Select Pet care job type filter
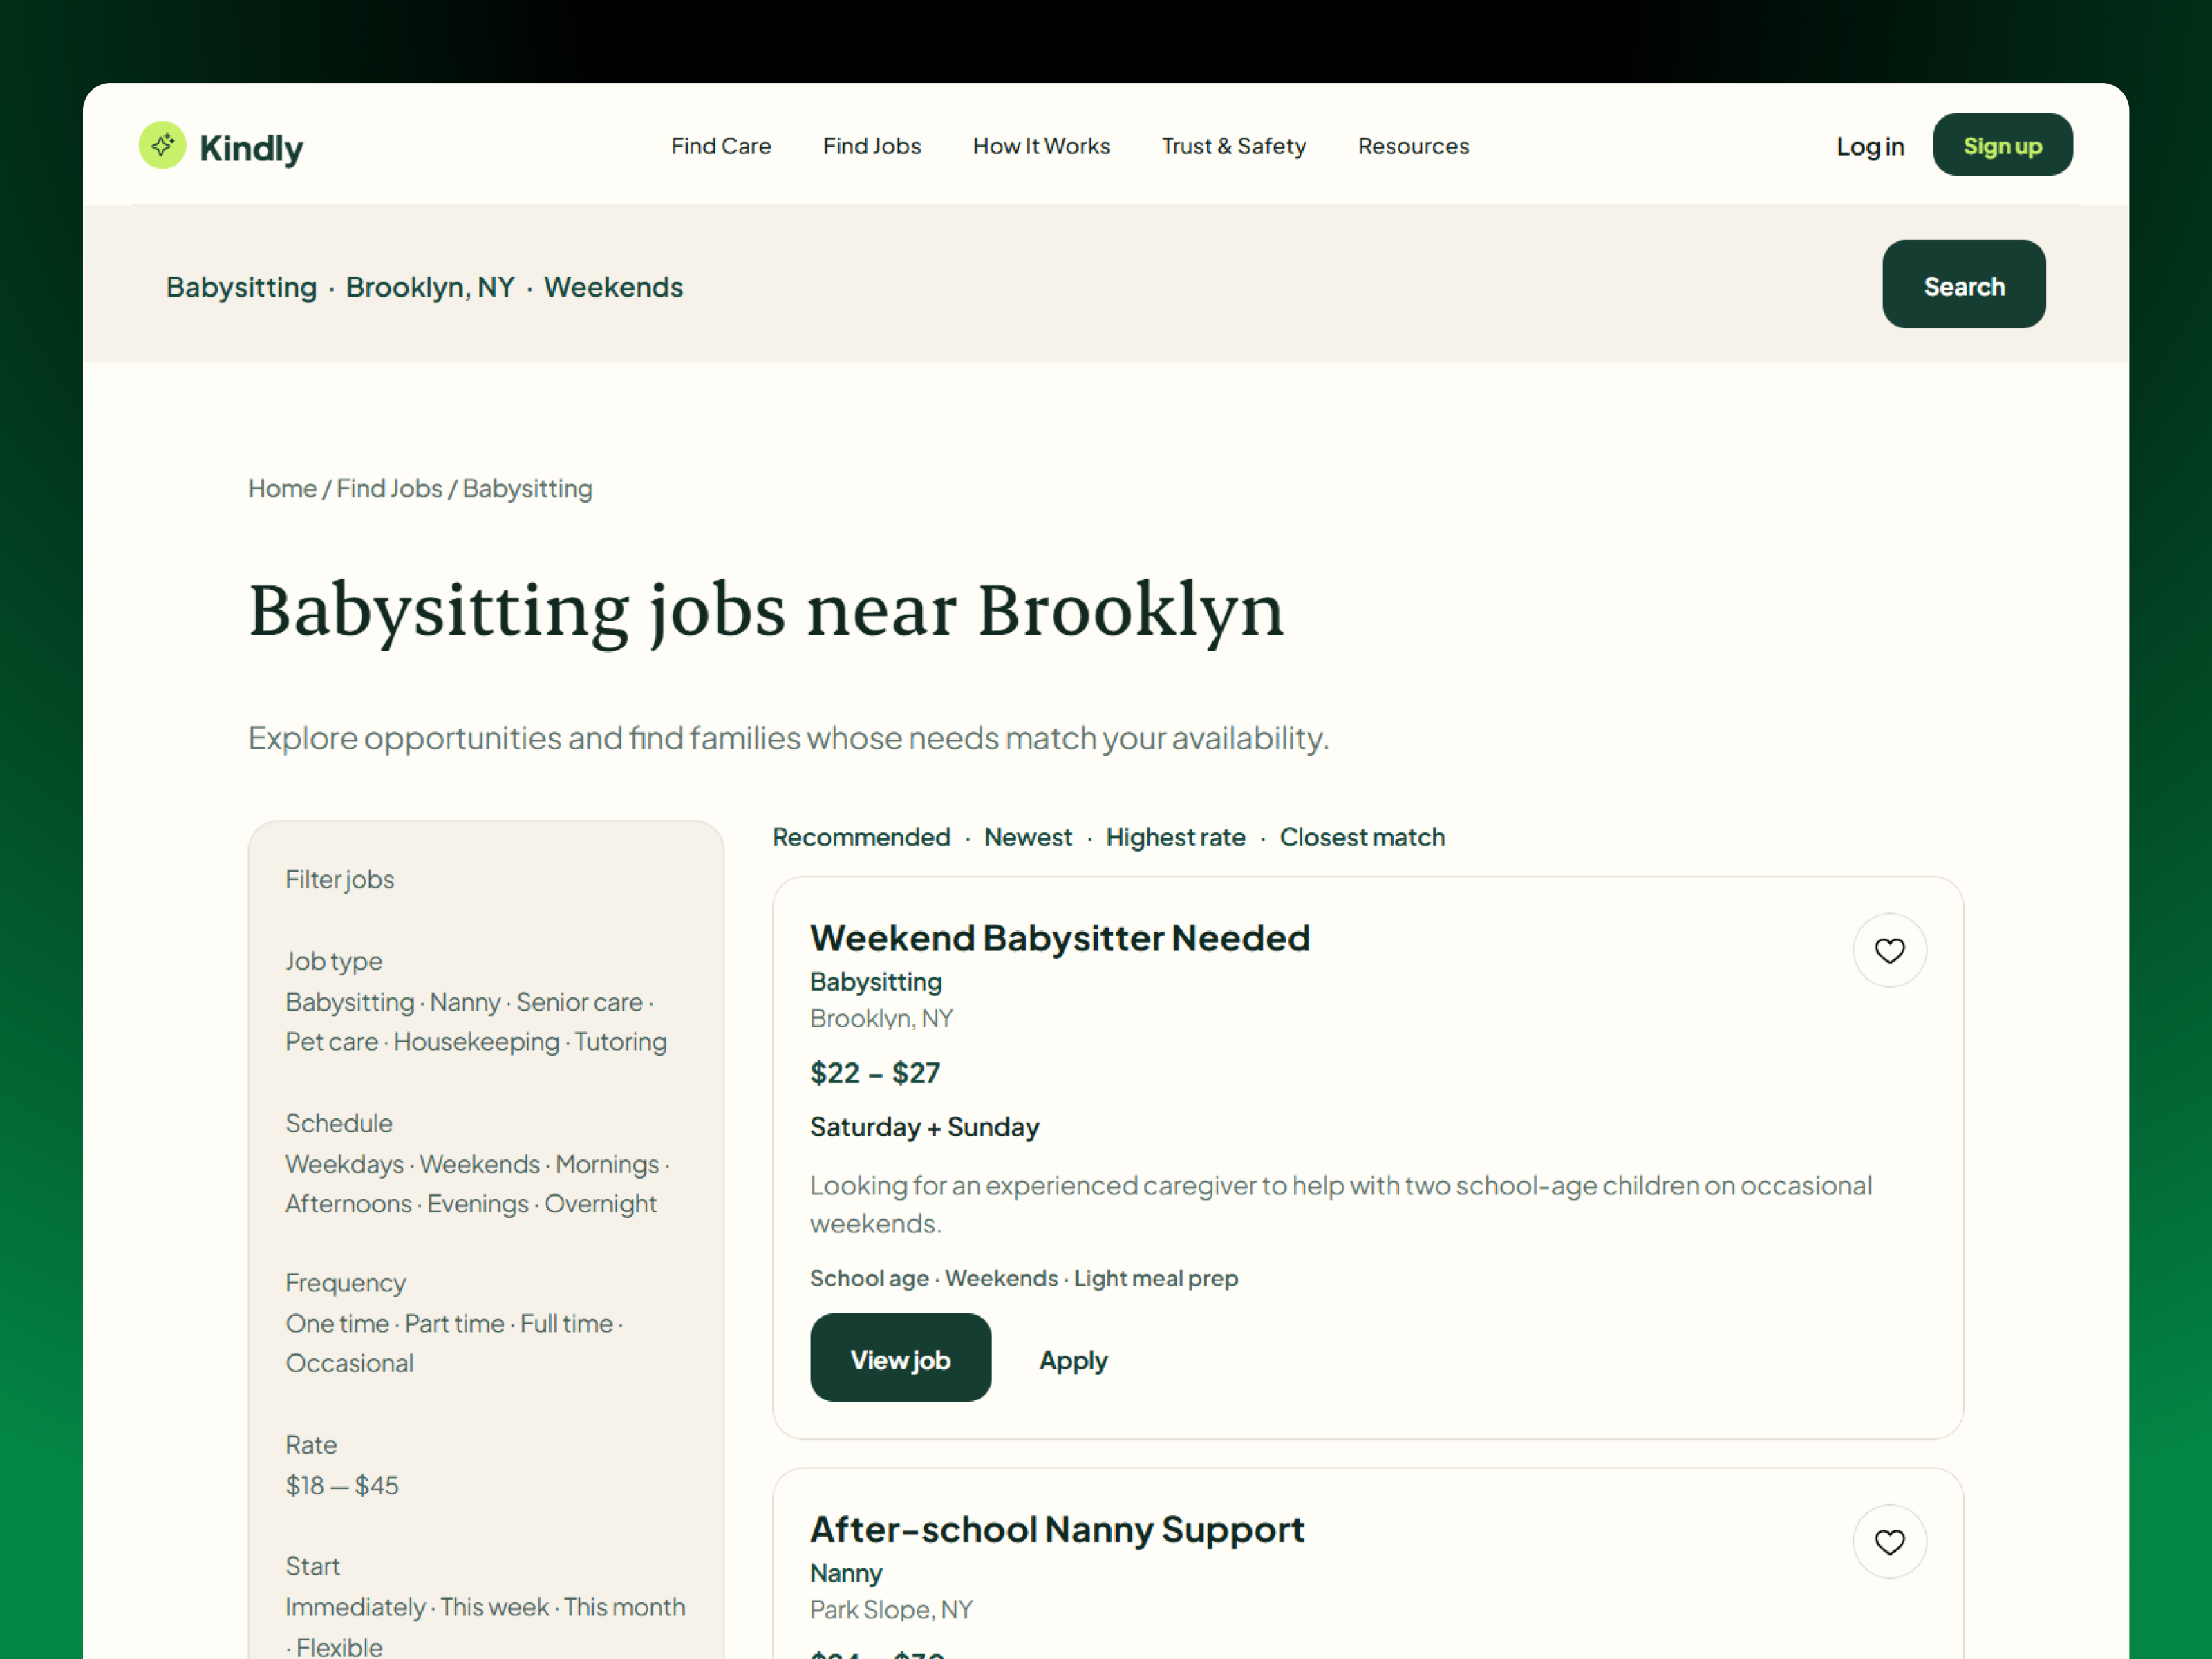Viewport: 2212px width, 1659px height. (331, 1042)
